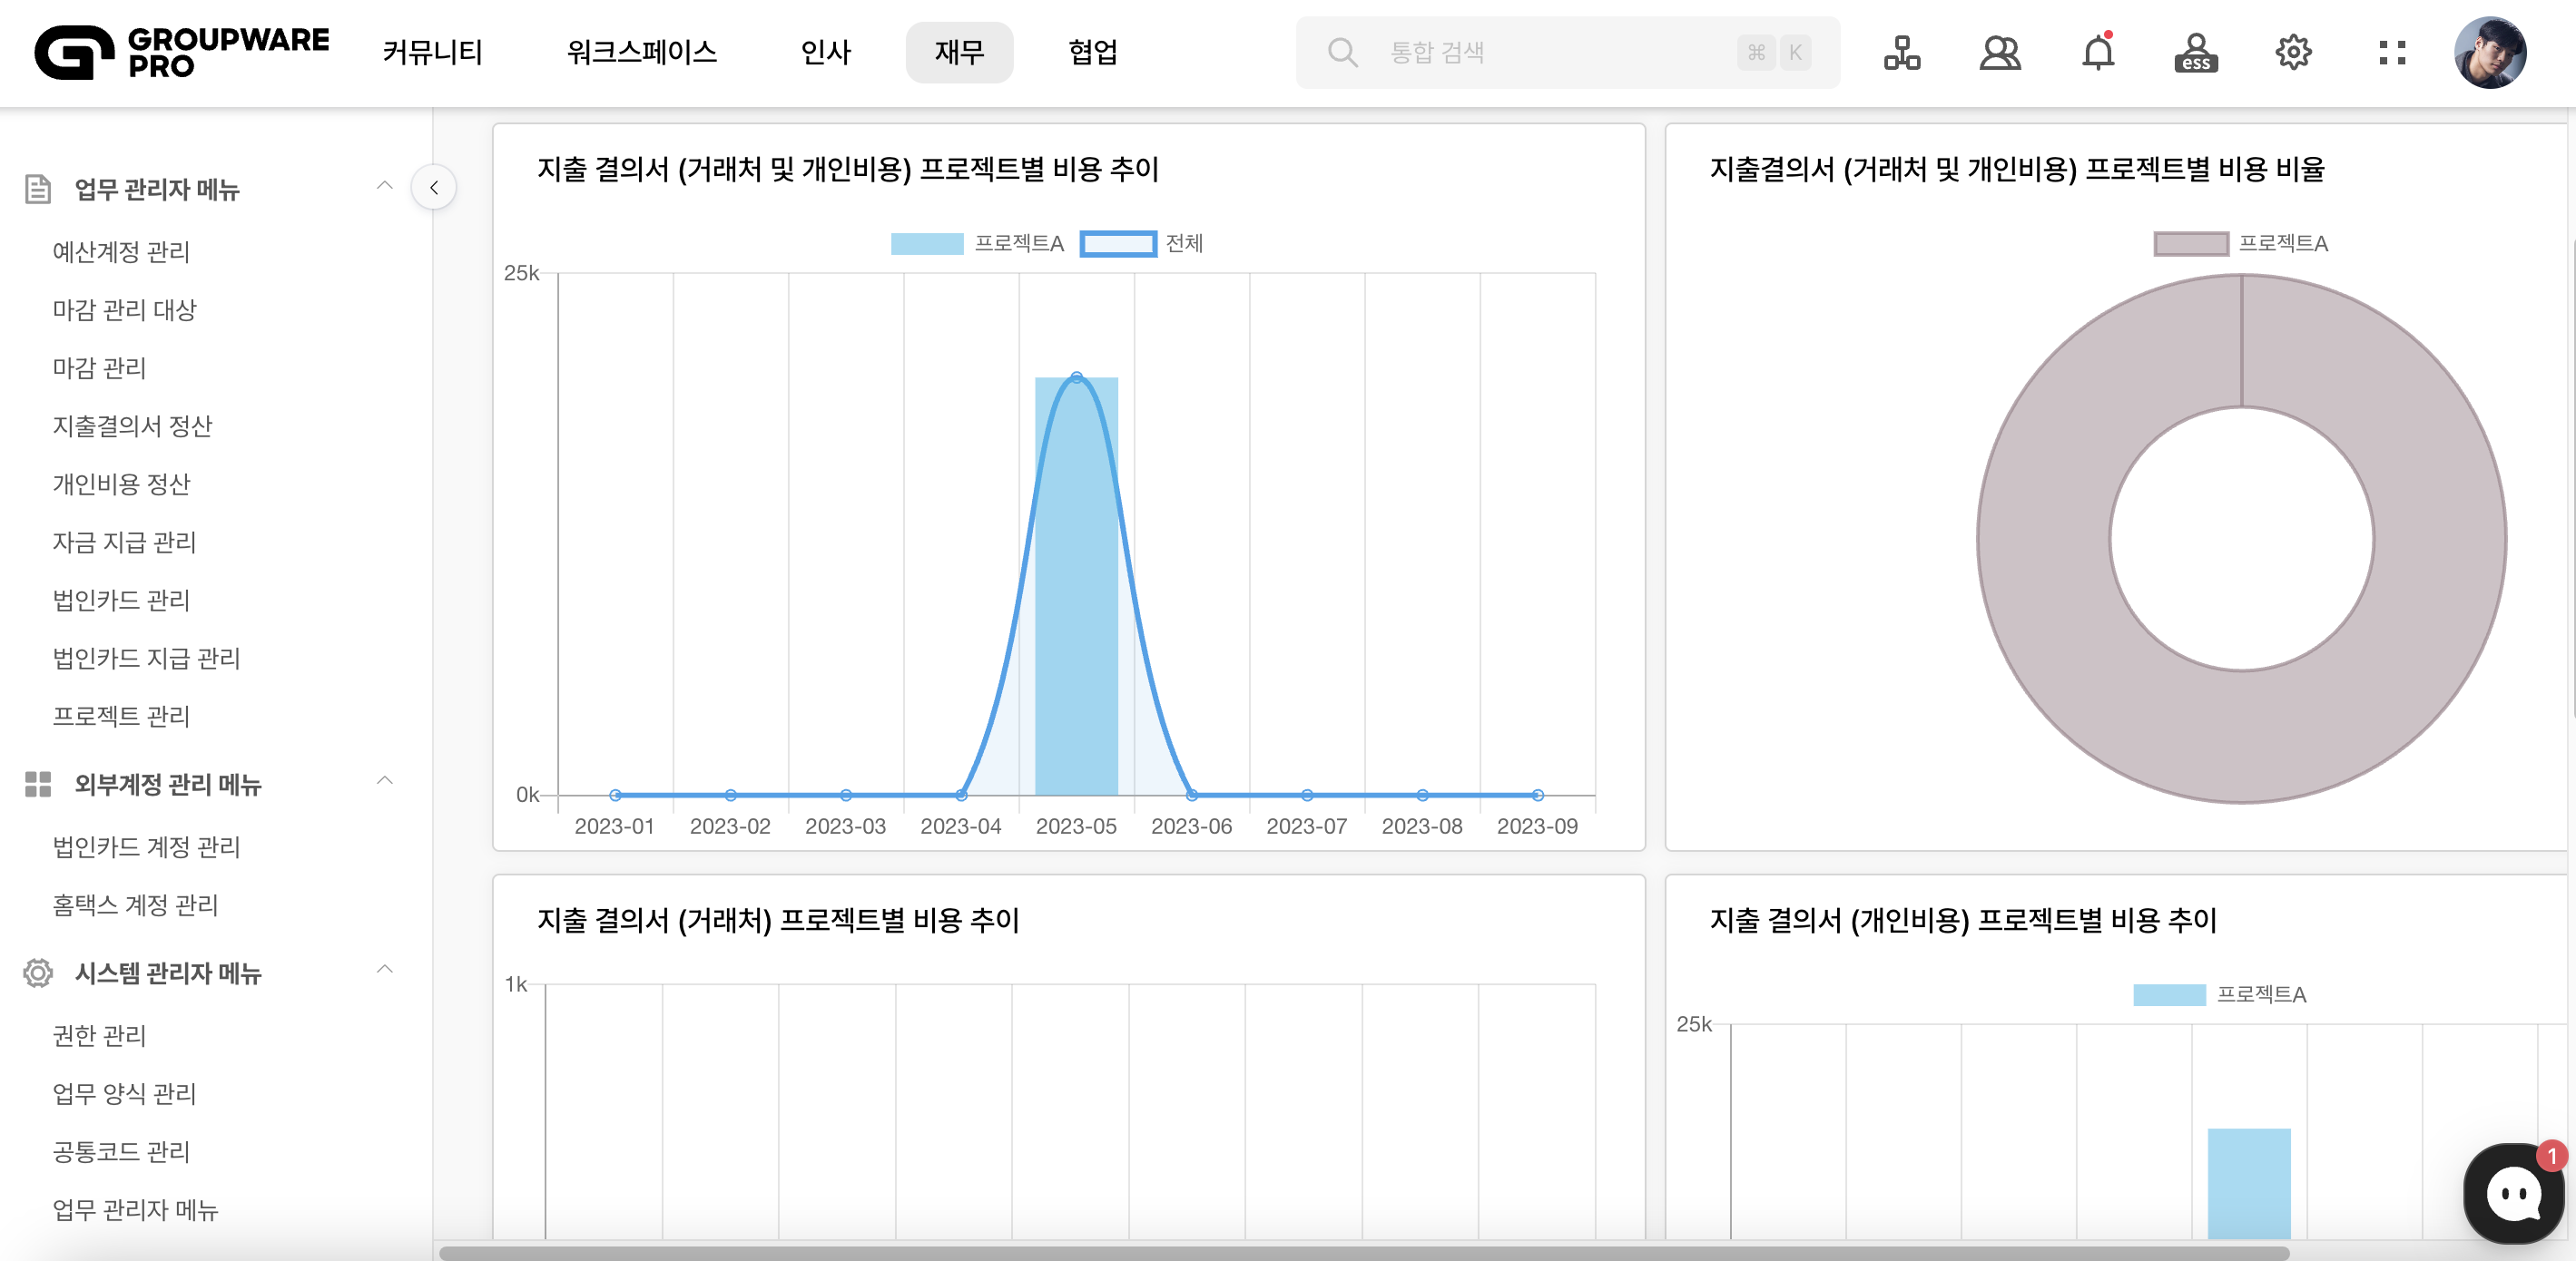The image size is (2576, 1261).
Task: Collapse the 시스템 관리자 메뉴 section
Action: 385,970
